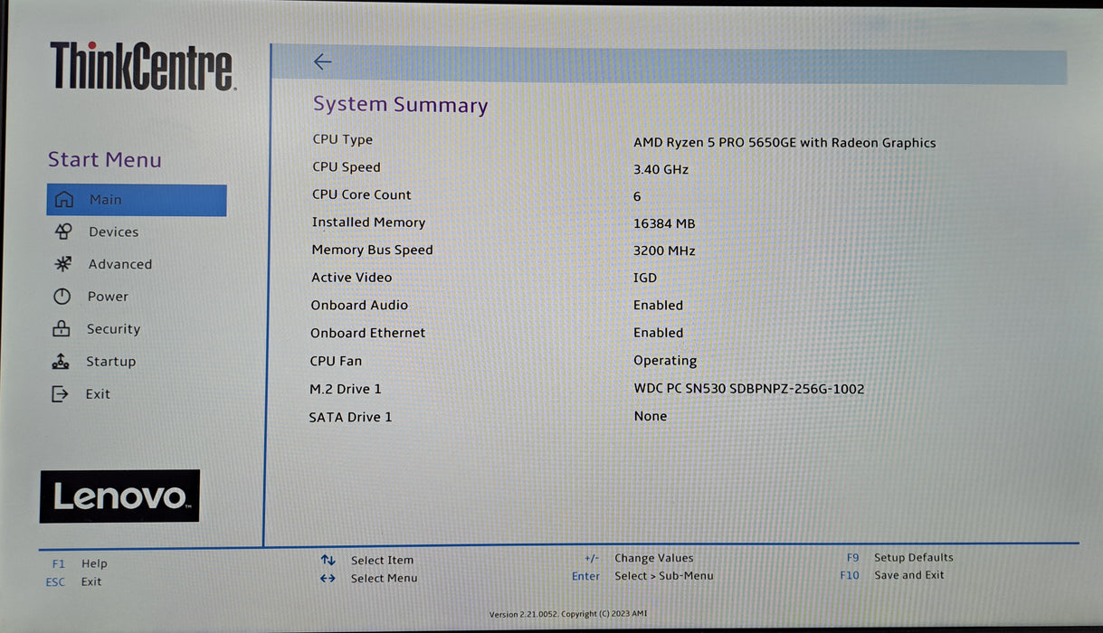Switch to the Power menu
Viewport: 1103px width, 633px height.
click(108, 297)
